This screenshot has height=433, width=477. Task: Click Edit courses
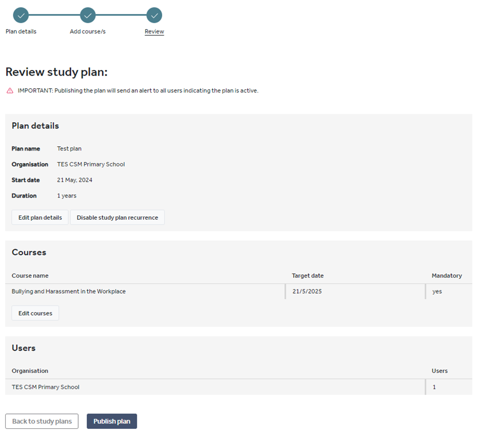(35, 313)
